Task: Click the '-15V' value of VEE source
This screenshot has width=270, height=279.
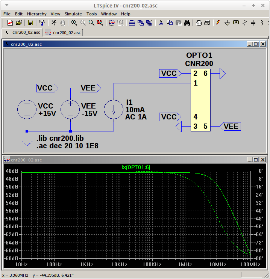Action: [x=89, y=113]
